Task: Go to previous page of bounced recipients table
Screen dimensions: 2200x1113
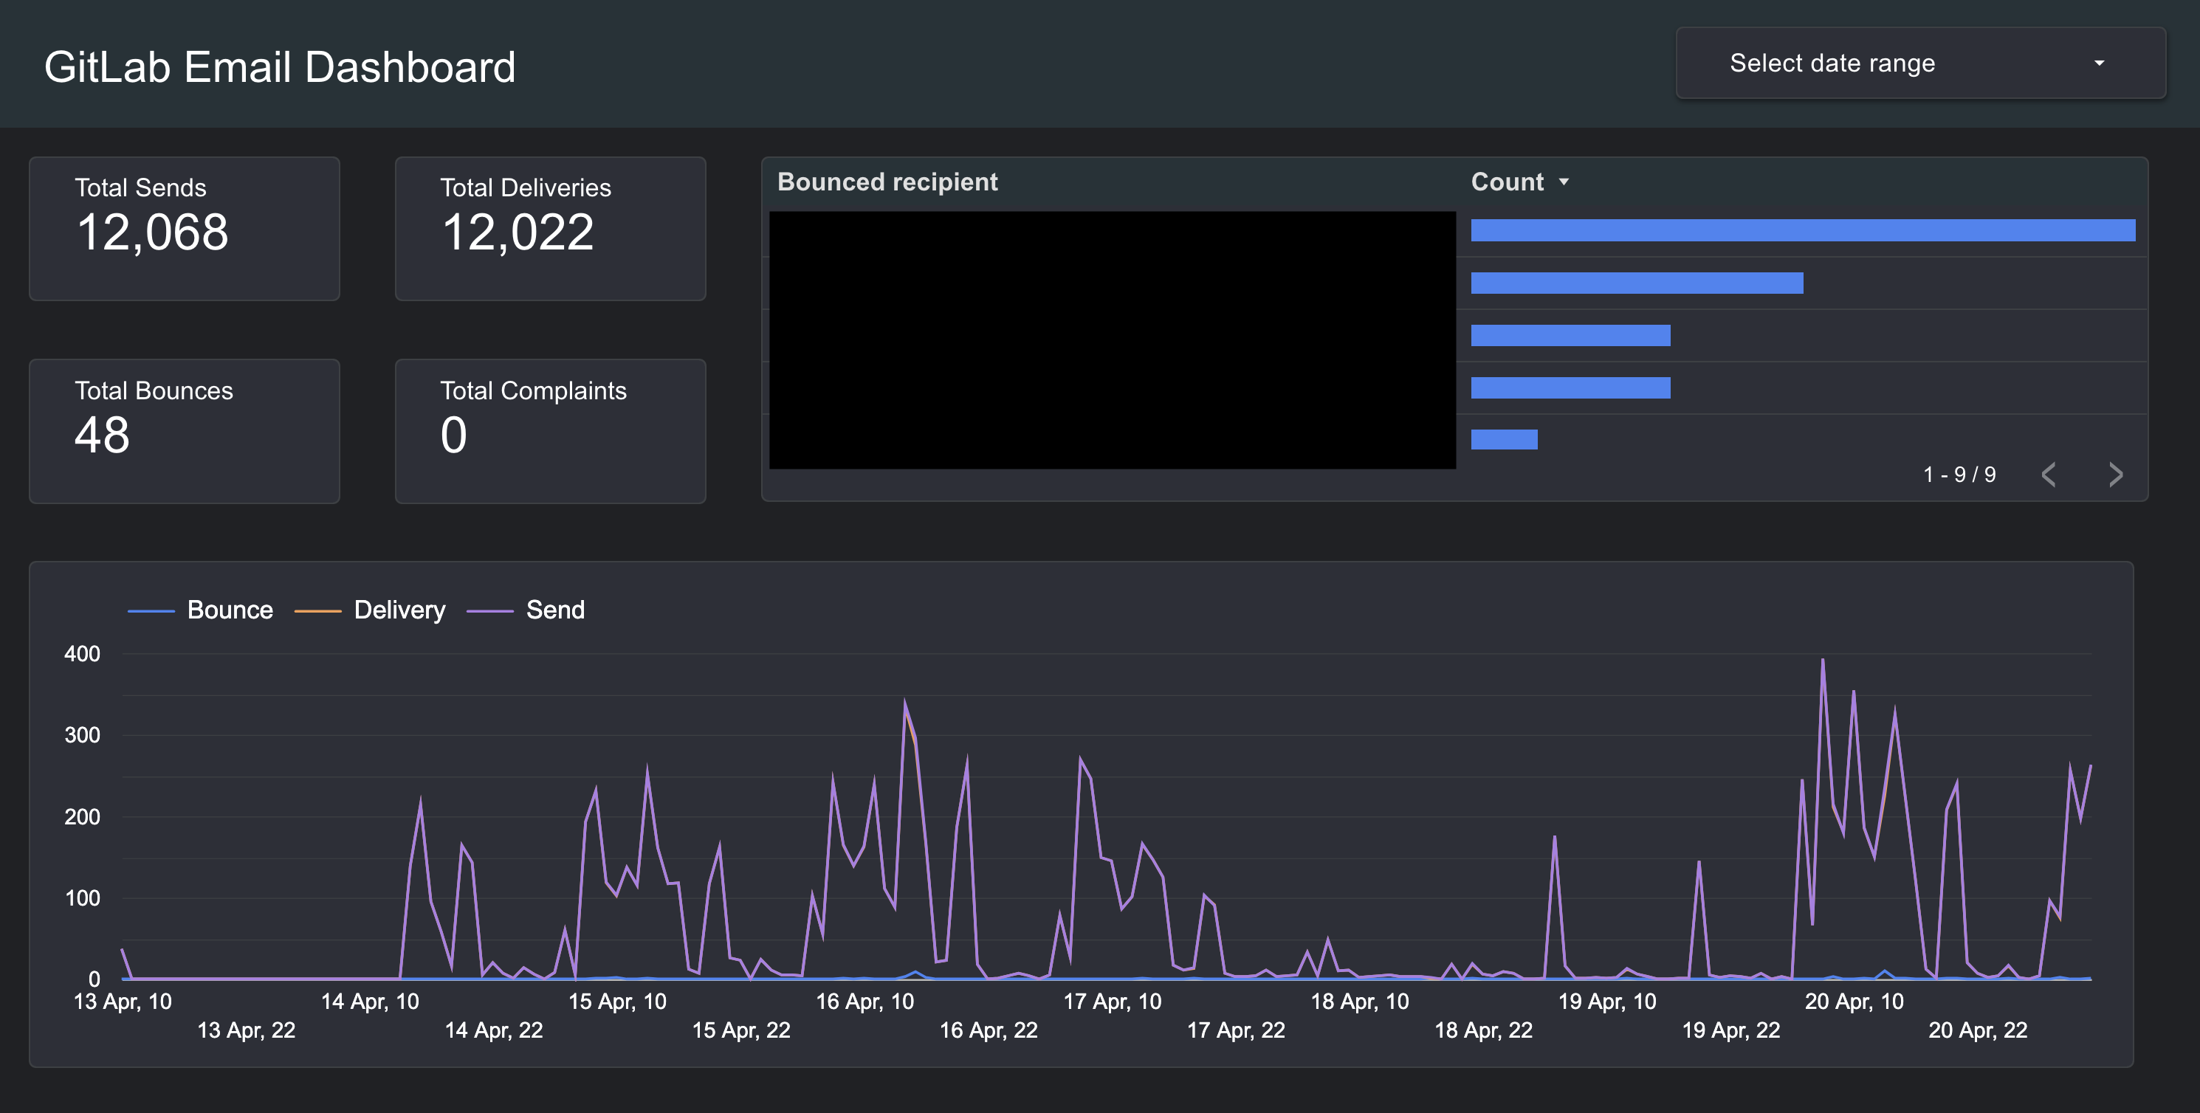Action: click(x=2049, y=475)
